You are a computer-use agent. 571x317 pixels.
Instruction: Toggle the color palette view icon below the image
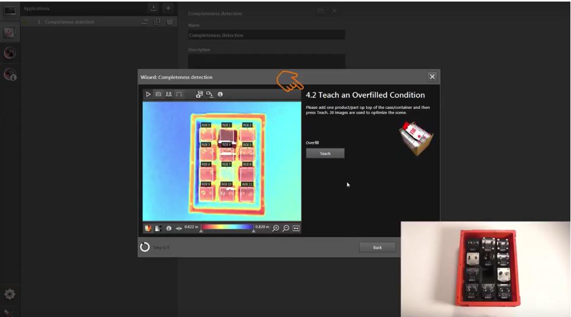148,228
